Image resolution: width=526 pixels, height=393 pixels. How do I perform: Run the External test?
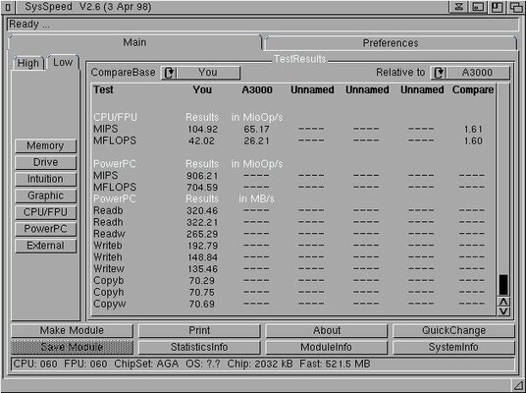pyautogui.click(x=45, y=246)
